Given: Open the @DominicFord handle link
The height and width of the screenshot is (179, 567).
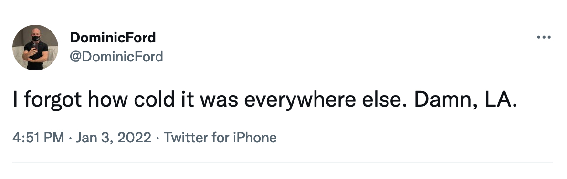Looking at the screenshot, I should (116, 57).
